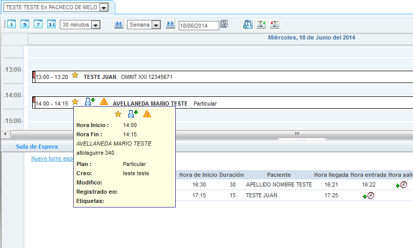The image size is (413, 248).
Task: Click the date field showing 18/06/2014
Action: point(199,25)
